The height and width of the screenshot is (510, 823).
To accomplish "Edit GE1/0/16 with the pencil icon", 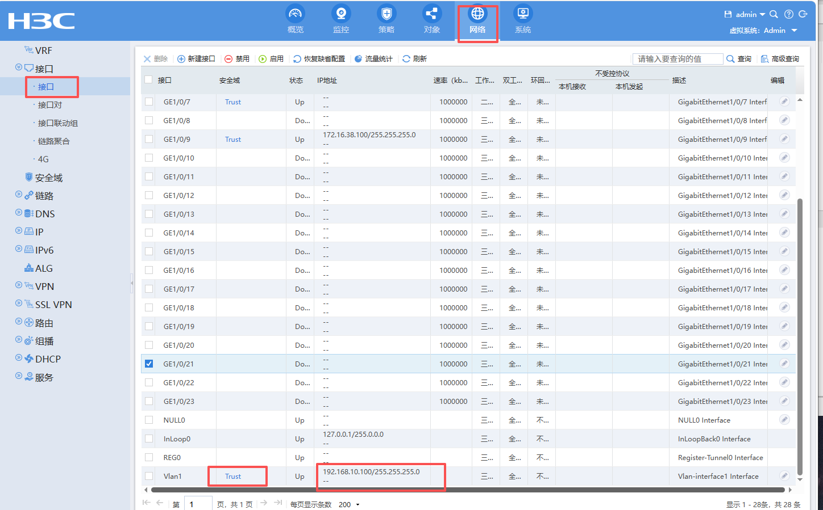I will (784, 270).
